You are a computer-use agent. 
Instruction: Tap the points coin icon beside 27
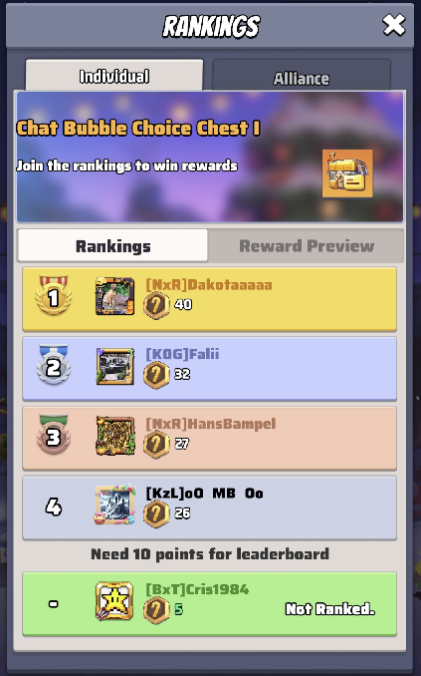(x=156, y=445)
